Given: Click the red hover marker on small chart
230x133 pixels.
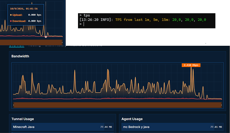Looking at the screenshot, I should [x=46, y=37].
